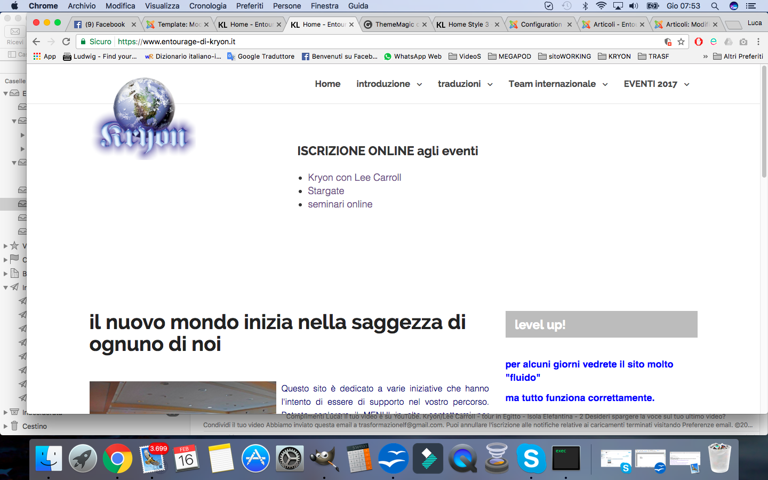Click the Opera extension icon in toolbar

pyautogui.click(x=699, y=42)
